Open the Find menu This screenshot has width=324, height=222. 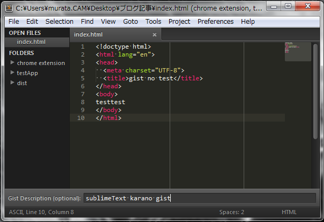click(x=87, y=22)
